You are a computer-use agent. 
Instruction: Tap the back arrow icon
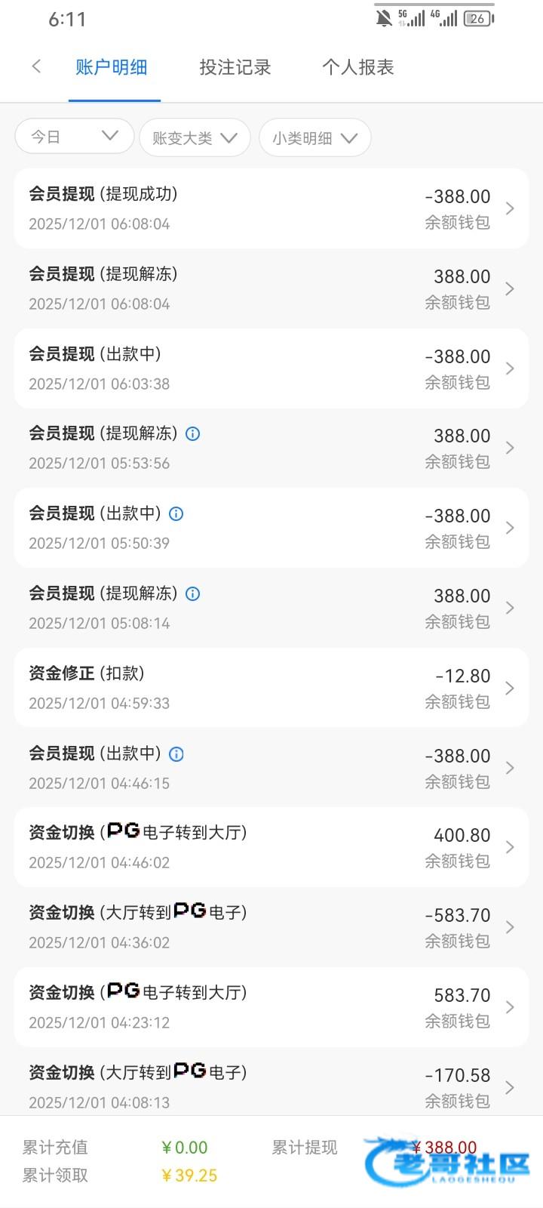(x=36, y=66)
